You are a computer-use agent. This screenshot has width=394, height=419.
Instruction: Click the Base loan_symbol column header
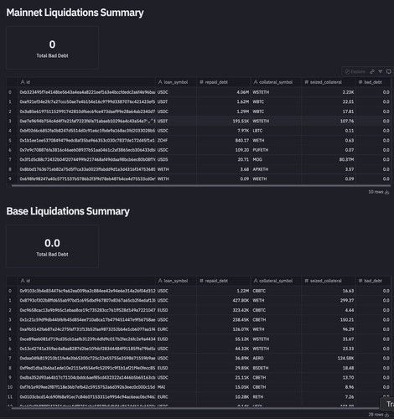pyautogui.click(x=176, y=281)
